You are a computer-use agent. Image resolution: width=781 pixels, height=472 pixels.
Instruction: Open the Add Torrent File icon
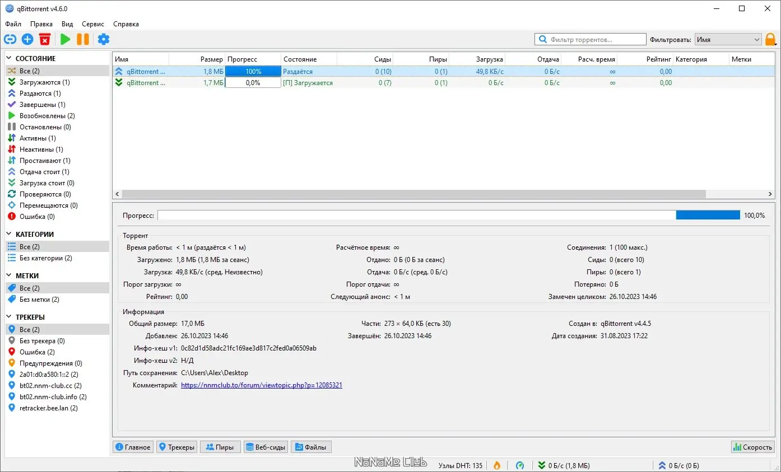(x=27, y=39)
